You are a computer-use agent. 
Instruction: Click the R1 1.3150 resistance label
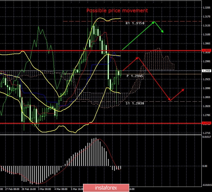[135, 23]
